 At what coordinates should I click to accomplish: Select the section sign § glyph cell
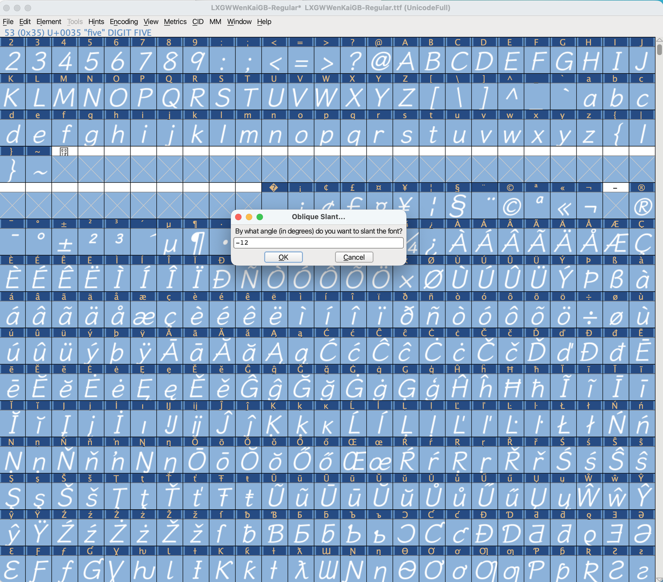[458, 206]
